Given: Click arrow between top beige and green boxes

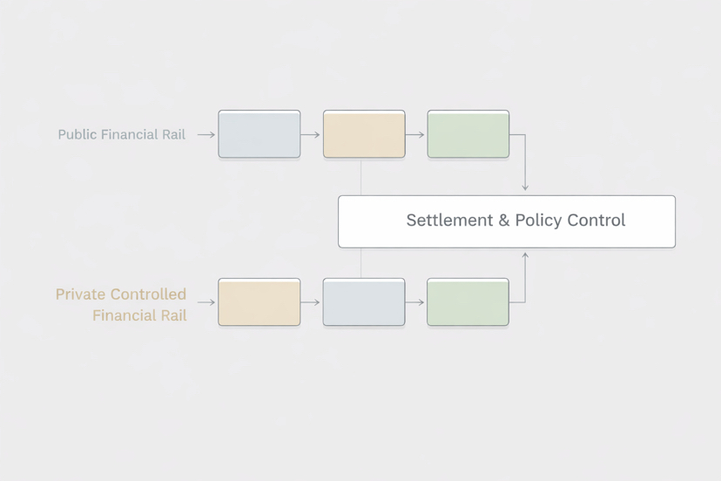Looking at the screenshot, I should [415, 135].
